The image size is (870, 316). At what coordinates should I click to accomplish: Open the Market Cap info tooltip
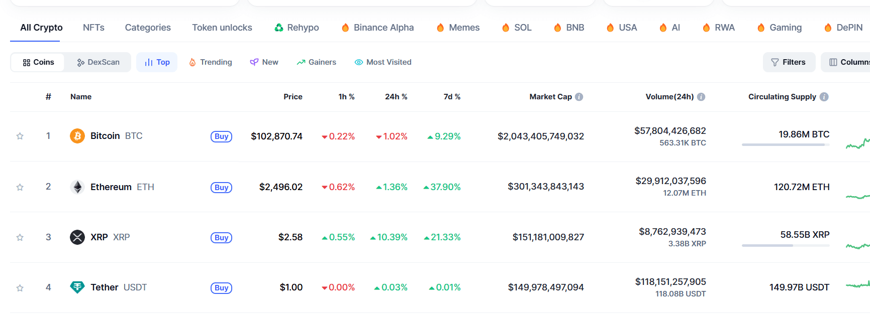pos(581,96)
